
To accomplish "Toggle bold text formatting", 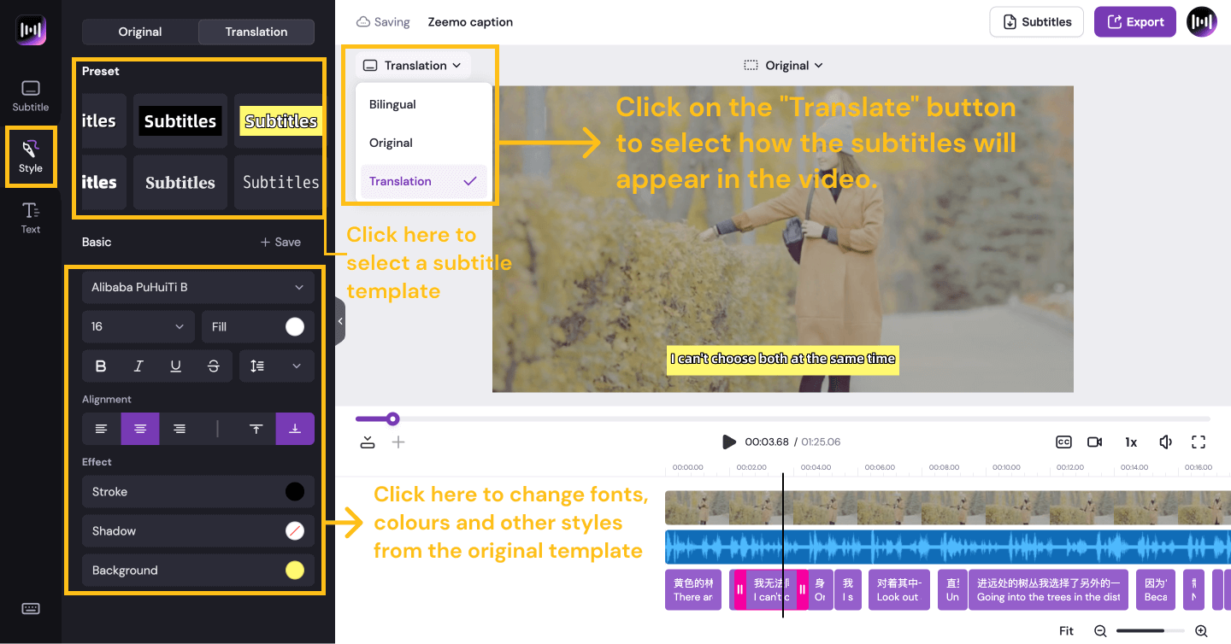I will pyautogui.click(x=101, y=366).
